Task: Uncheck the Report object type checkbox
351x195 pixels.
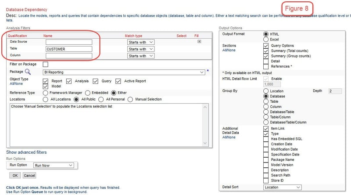Action: [x=46, y=81]
